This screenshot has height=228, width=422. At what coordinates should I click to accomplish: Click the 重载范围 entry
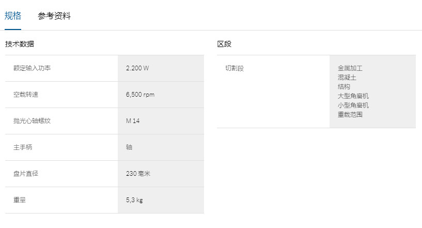click(x=350, y=115)
